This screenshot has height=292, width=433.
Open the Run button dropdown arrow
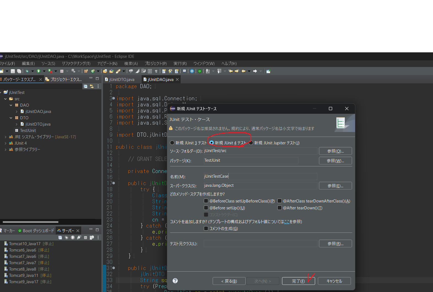[x=44, y=71]
